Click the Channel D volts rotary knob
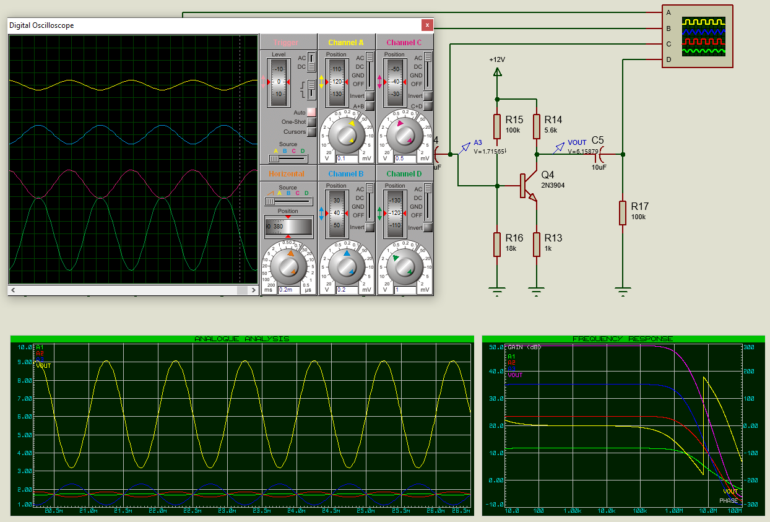Image resolution: width=770 pixels, height=522 pixels. [404, 266]
